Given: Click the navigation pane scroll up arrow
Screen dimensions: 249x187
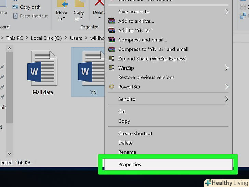Looking at the screenshot, I should [x=9, y=48].
